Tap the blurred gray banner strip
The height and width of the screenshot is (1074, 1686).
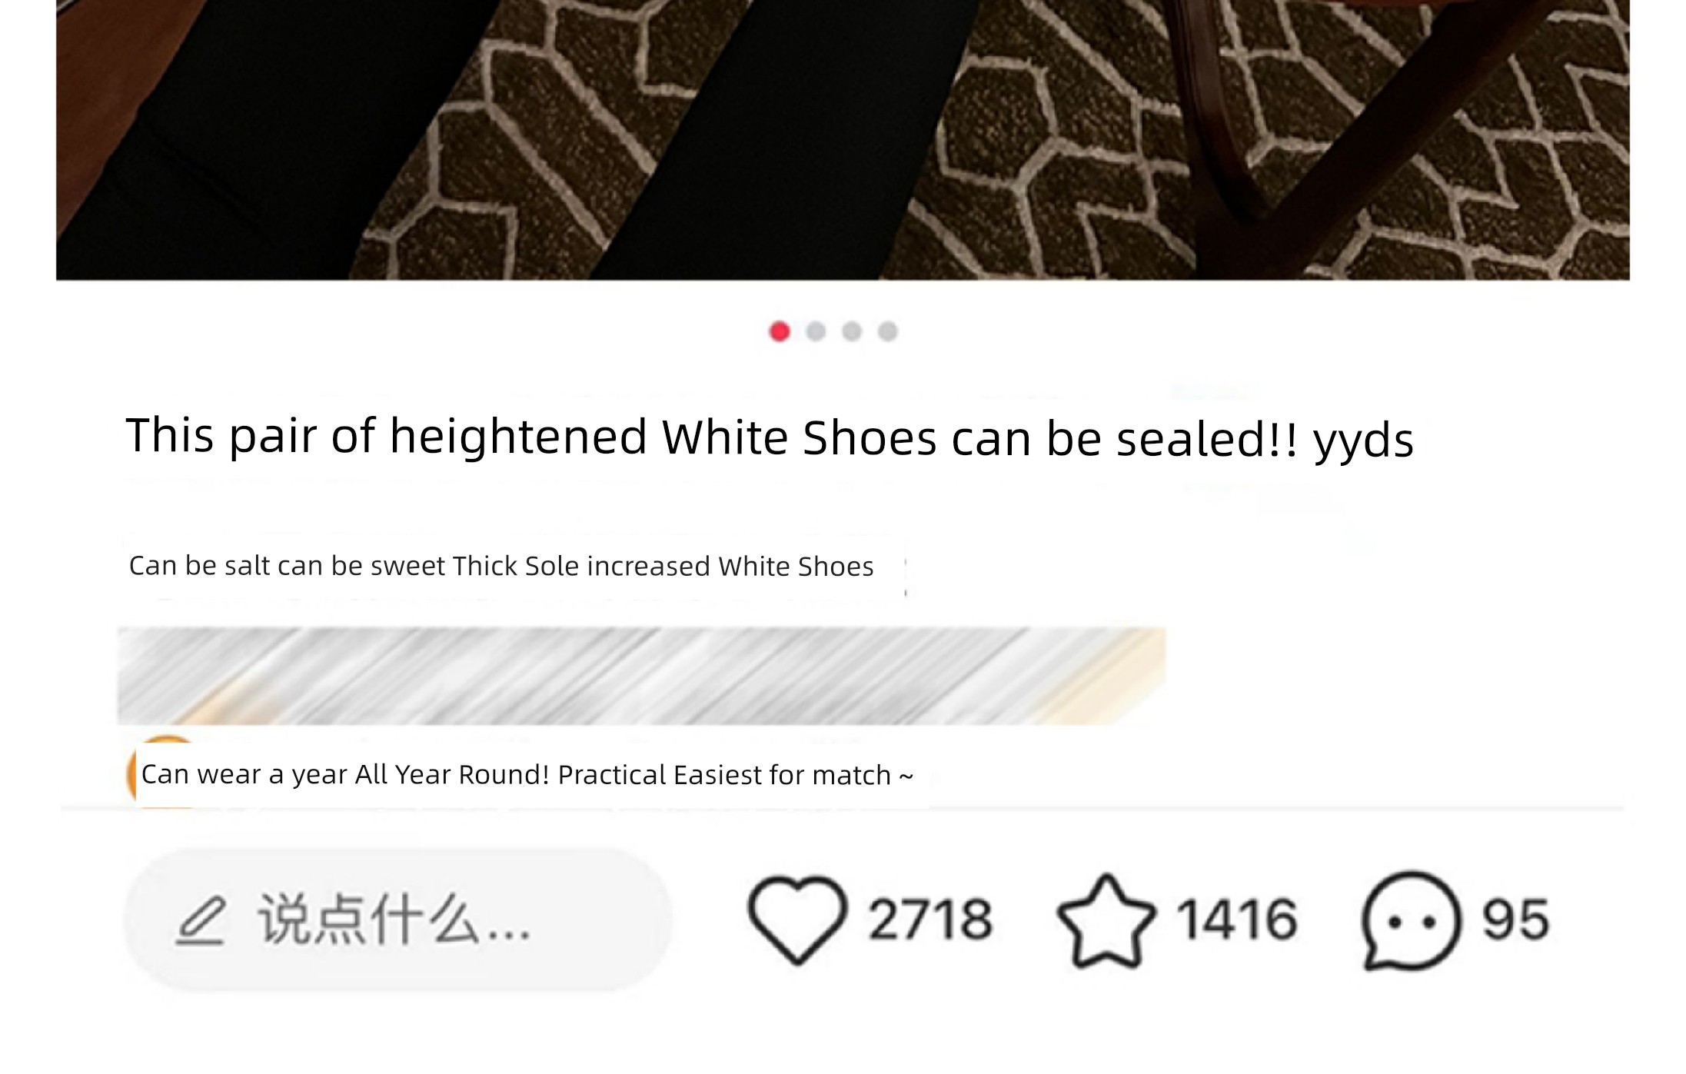pos(641,676)
